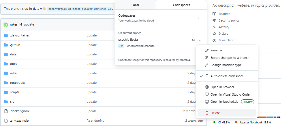The image size is (291, 126).
Task: Select the Codespaces tab
Action: pyautogui.click(x=181, y=5)
